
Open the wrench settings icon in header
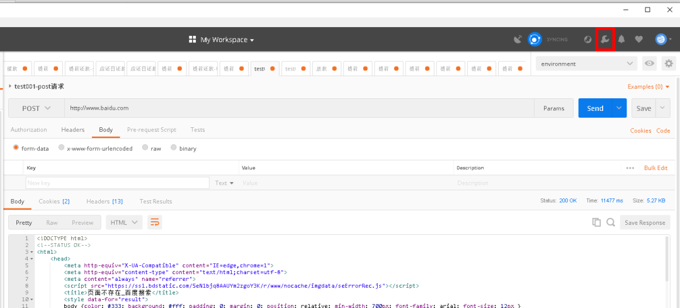[x=604, y=40]
